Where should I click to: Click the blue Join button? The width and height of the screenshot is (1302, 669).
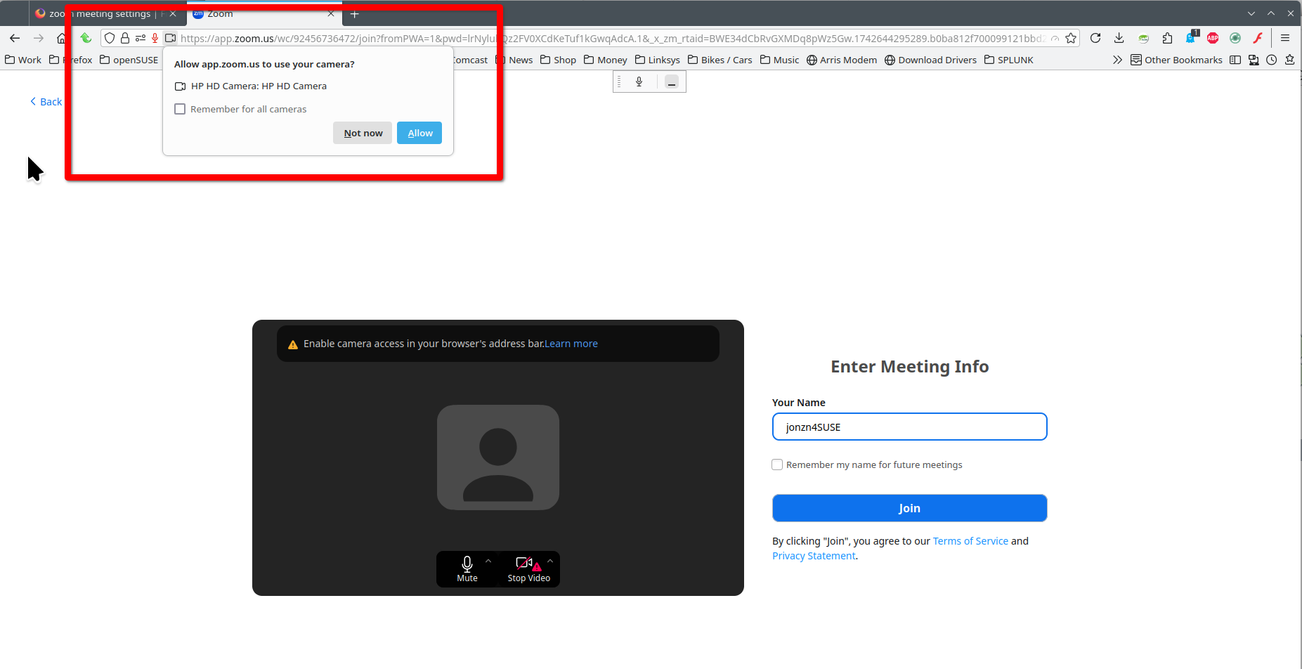tap(910, 508)
